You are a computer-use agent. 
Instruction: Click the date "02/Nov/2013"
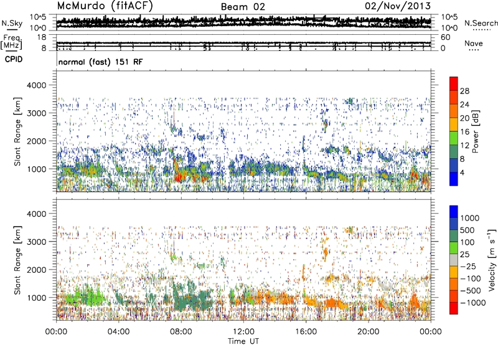pos(398,6)
